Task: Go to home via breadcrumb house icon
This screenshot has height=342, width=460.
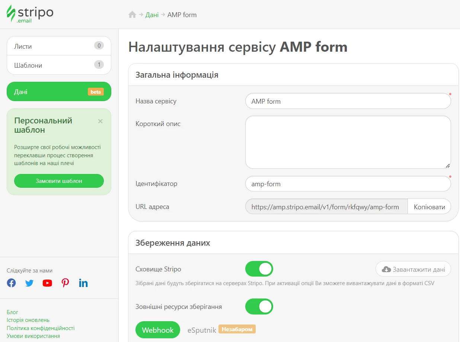Action: point(132,15)
